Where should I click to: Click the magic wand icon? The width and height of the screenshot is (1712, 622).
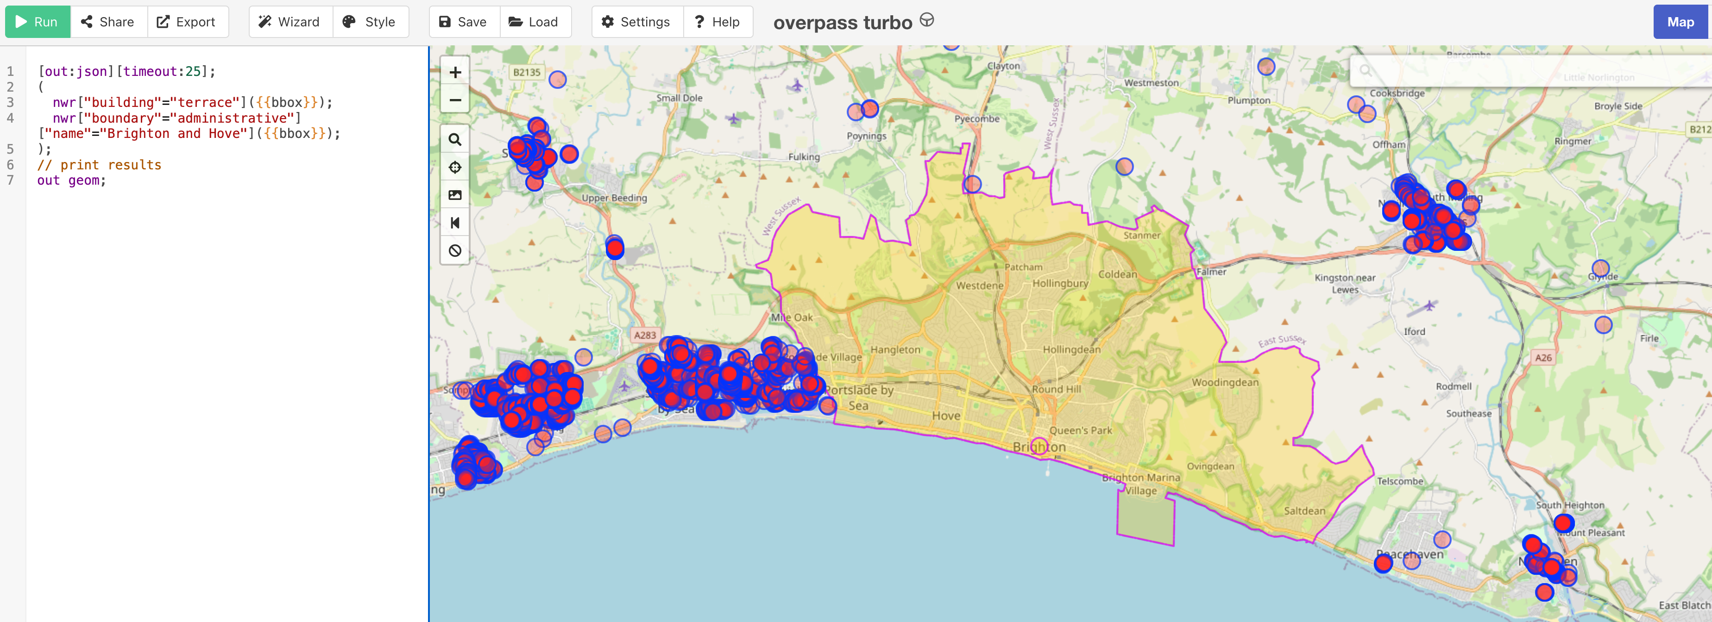[264, 22]
